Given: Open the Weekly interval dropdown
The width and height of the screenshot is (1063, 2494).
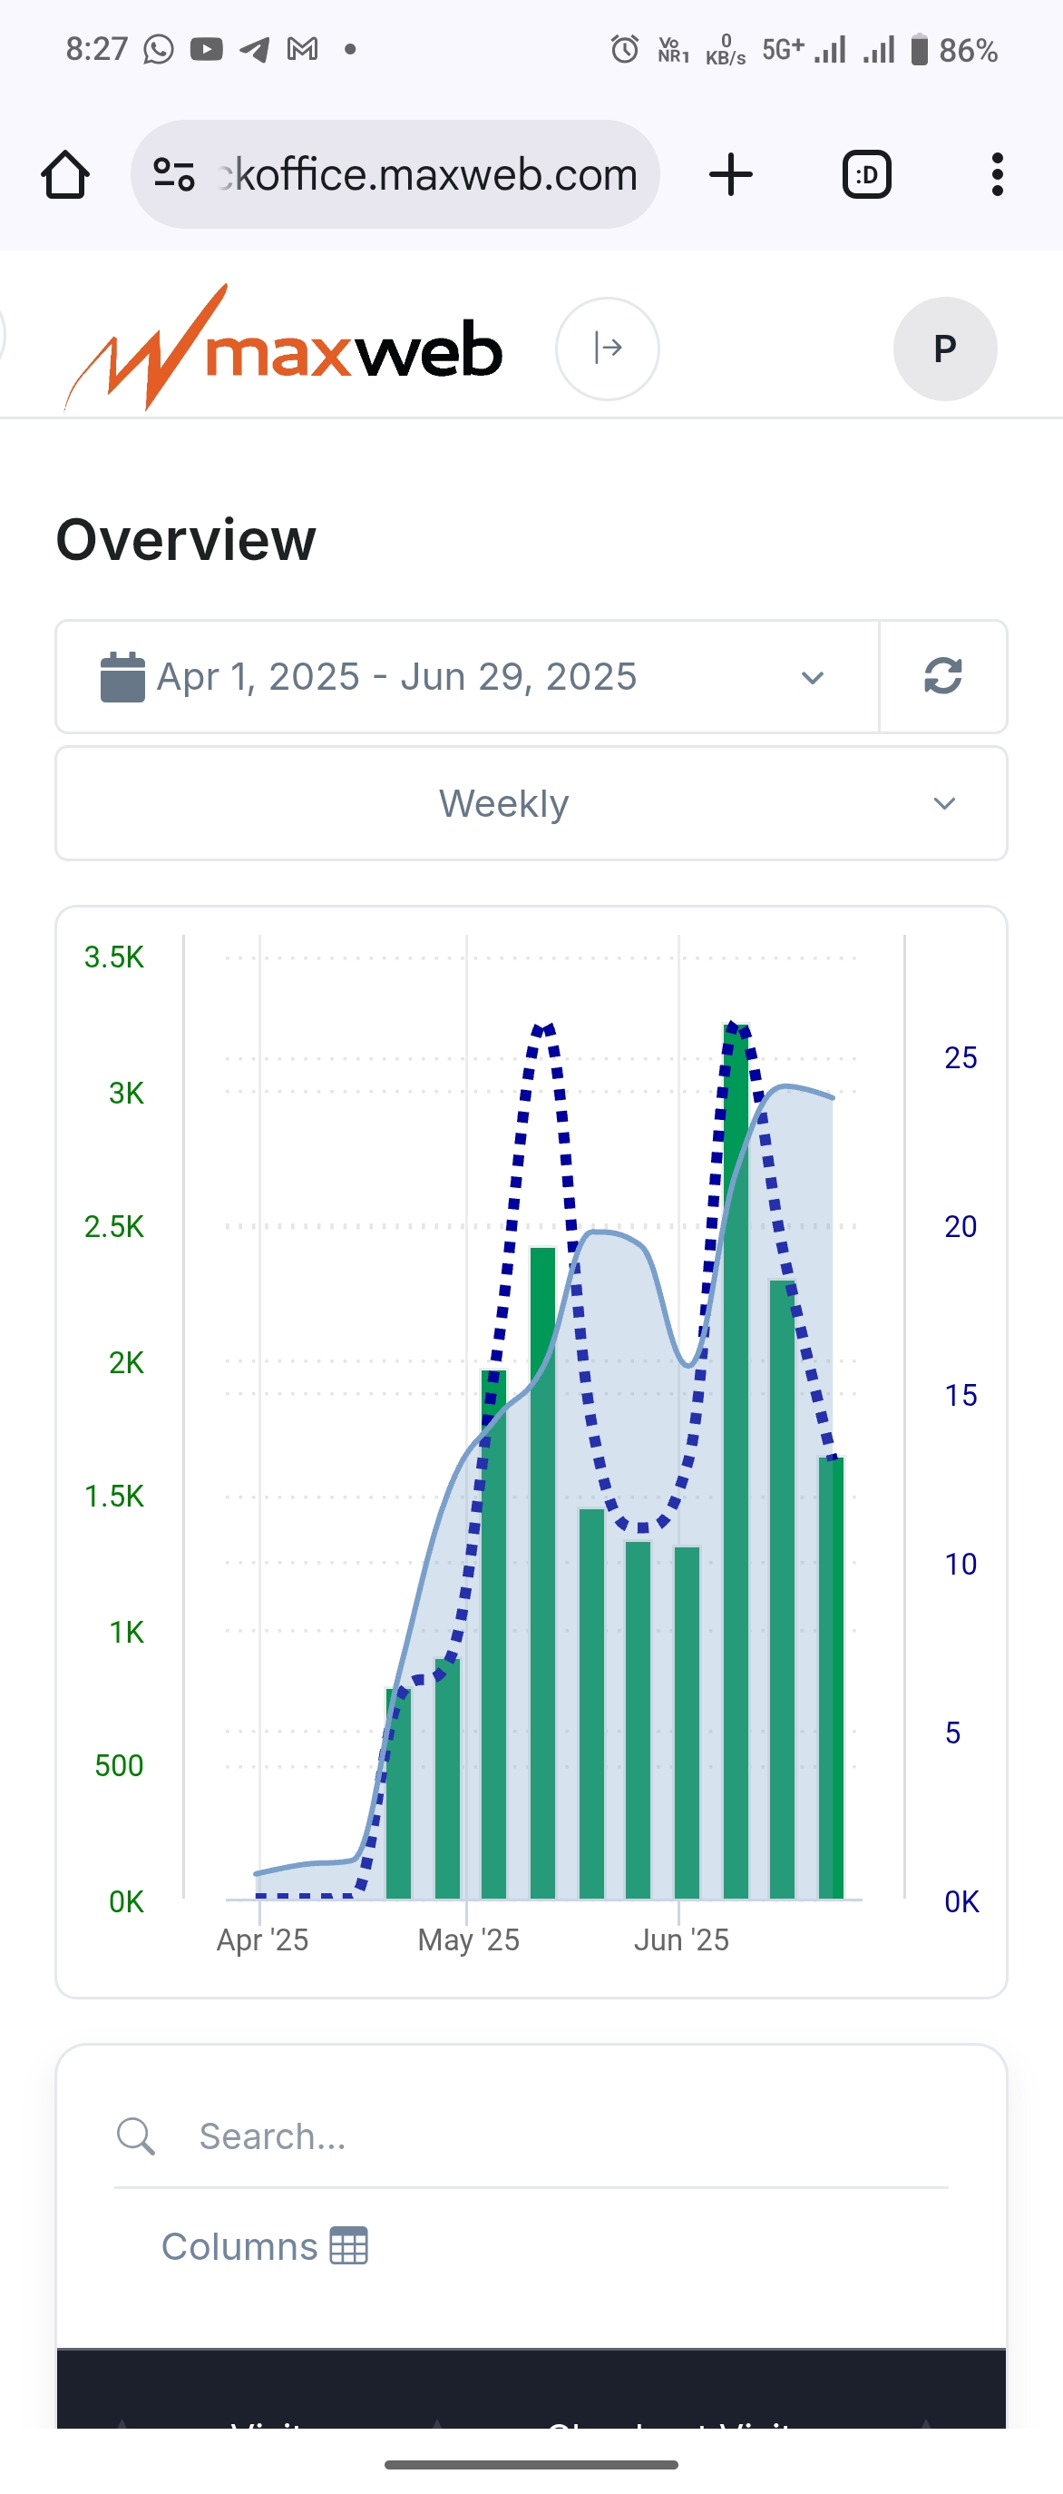Looking at the screenshot, I should [x=531, y=803].
